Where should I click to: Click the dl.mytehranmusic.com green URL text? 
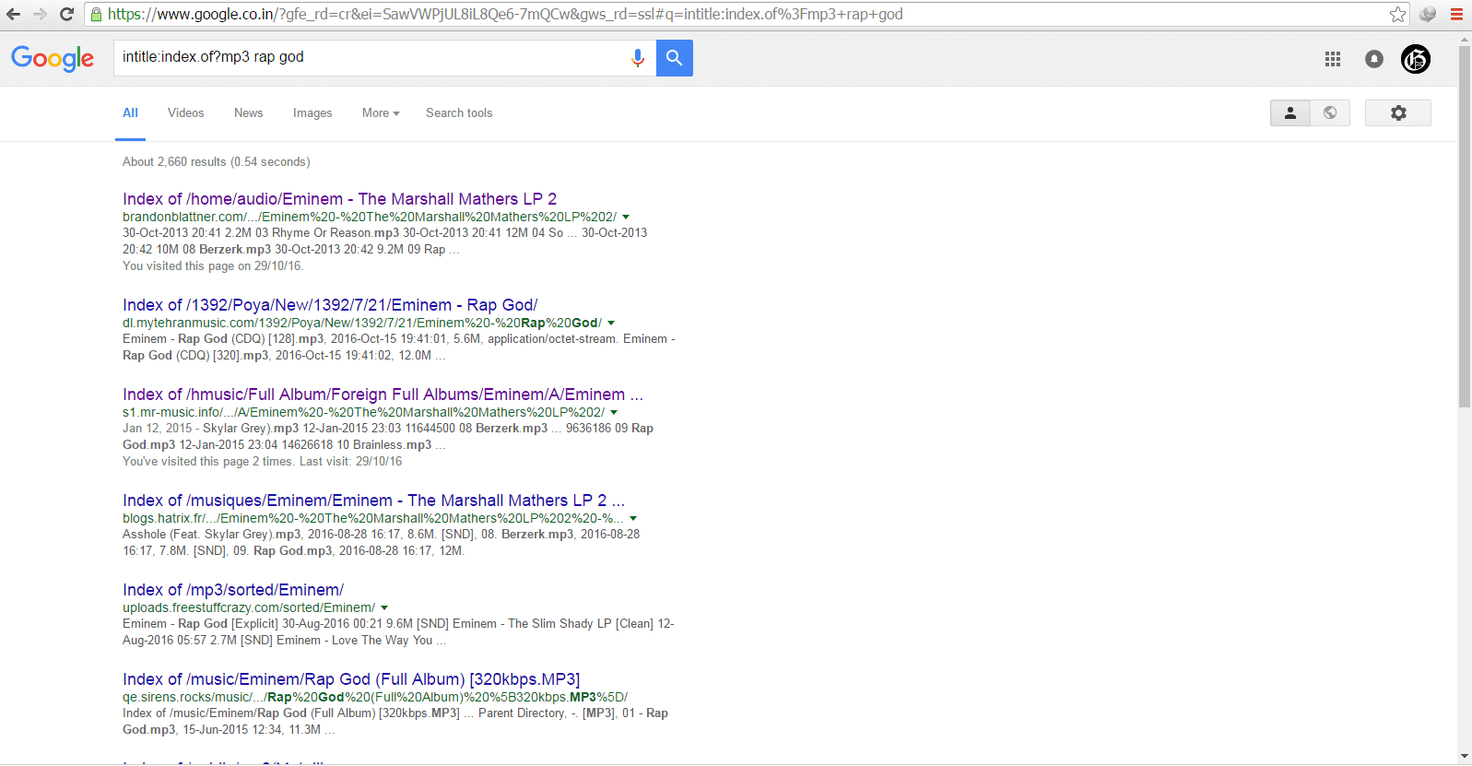pos(362,324)
